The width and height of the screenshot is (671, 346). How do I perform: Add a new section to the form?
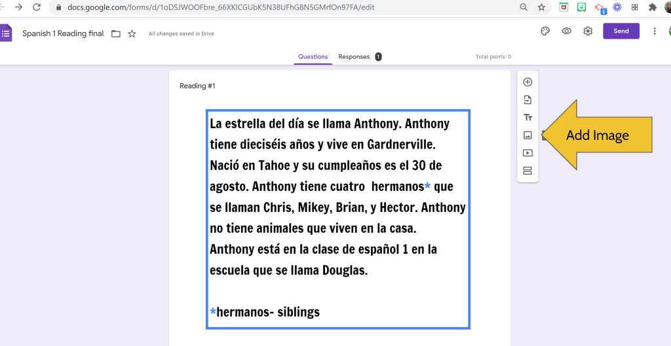point(527,171)
